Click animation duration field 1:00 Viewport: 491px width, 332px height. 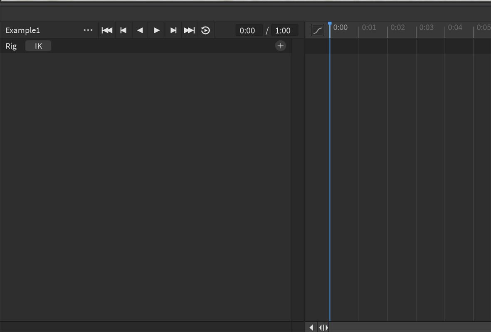coord(284,30)
